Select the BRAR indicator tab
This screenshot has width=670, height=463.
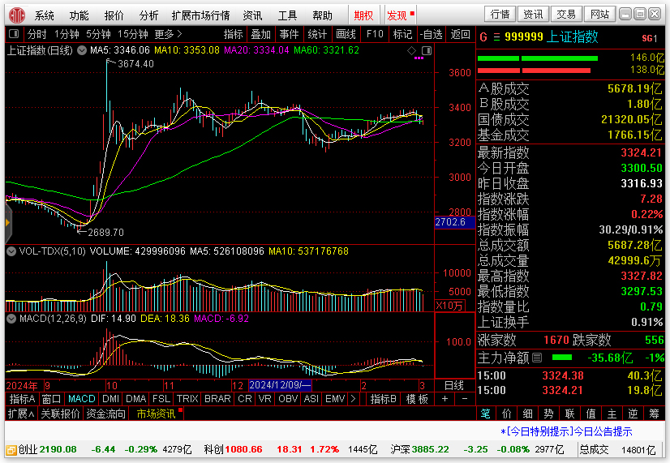[x=217, y=399]
